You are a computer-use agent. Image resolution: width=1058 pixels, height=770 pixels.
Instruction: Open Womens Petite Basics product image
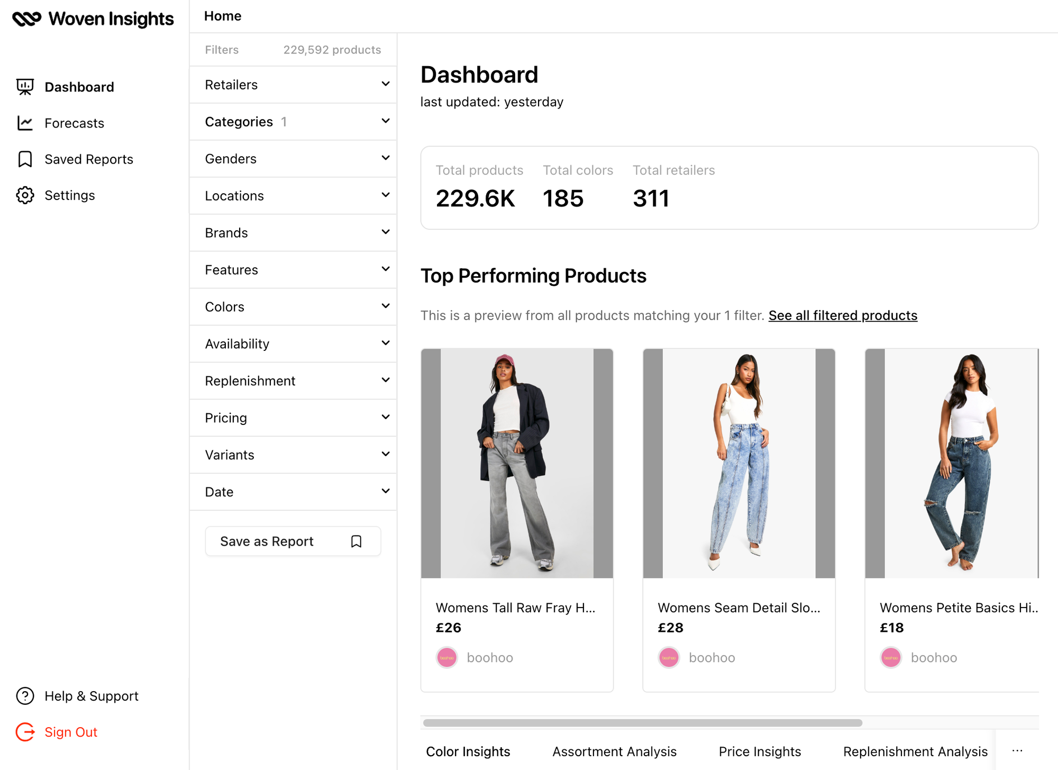coord(952,463)
